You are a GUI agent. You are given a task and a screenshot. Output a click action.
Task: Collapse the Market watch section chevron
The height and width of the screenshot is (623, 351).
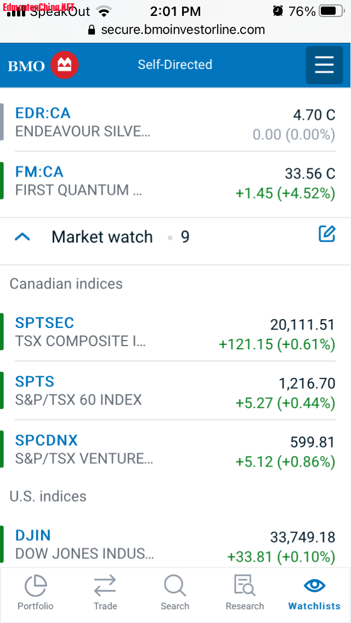tap(22, 237)
